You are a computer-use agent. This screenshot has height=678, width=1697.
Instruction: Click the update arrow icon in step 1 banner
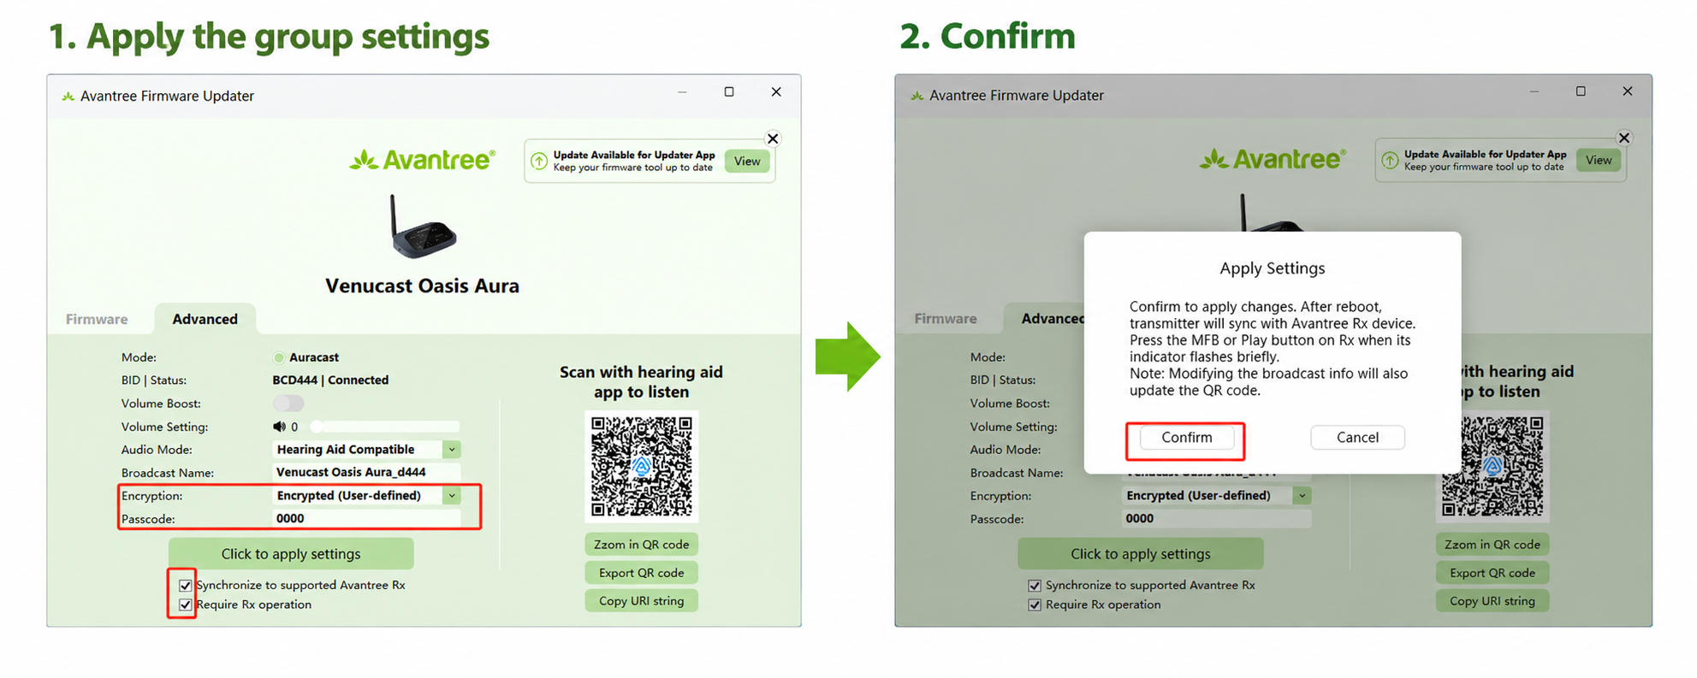tap(539, 161)
